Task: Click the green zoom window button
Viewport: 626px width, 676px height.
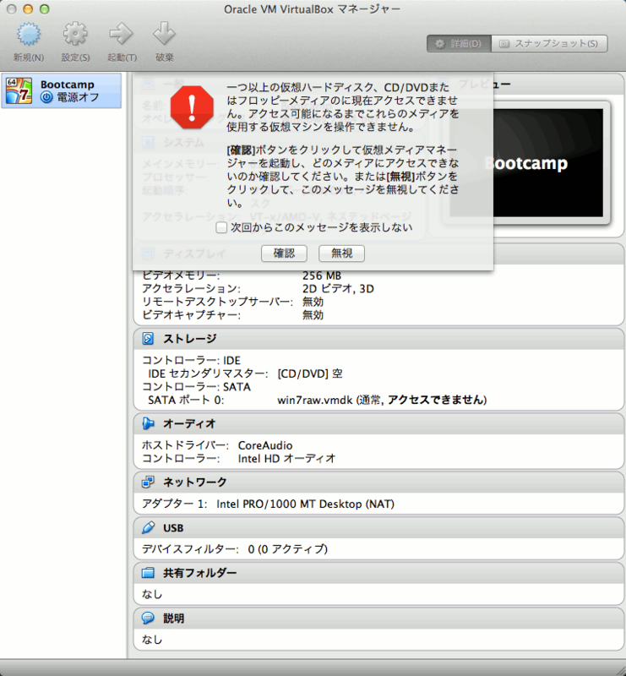Action: pyautogui.click(x=44, y=9)
